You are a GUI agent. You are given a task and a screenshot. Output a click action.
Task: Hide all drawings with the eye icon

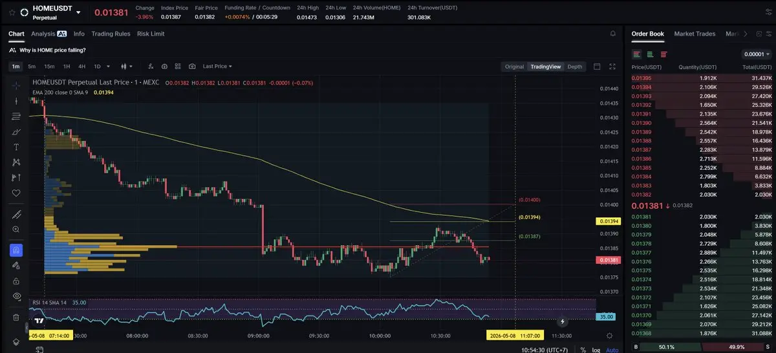pos(16,296)
